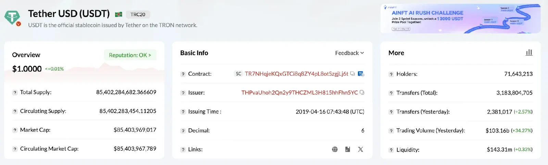548x165 pixels.
Task: Open the whitepaper document link icon
Action: (x=348, y=149)
